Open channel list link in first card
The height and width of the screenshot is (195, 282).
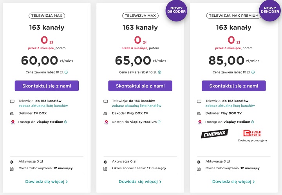pyautogui.click(x=43, y=106)
